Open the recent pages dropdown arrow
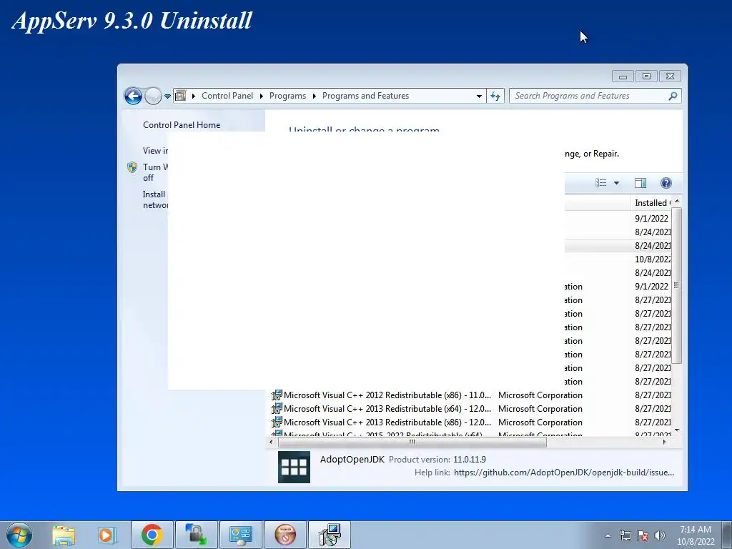The height and width of the screenshot is (549, 732). 167,97
